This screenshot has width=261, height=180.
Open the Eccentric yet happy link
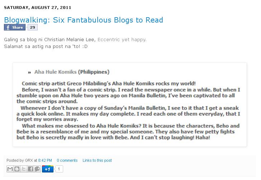point(122,40)
